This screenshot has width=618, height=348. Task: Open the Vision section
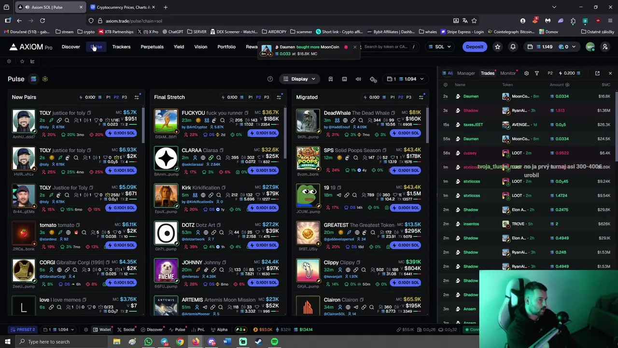point(200,47)
